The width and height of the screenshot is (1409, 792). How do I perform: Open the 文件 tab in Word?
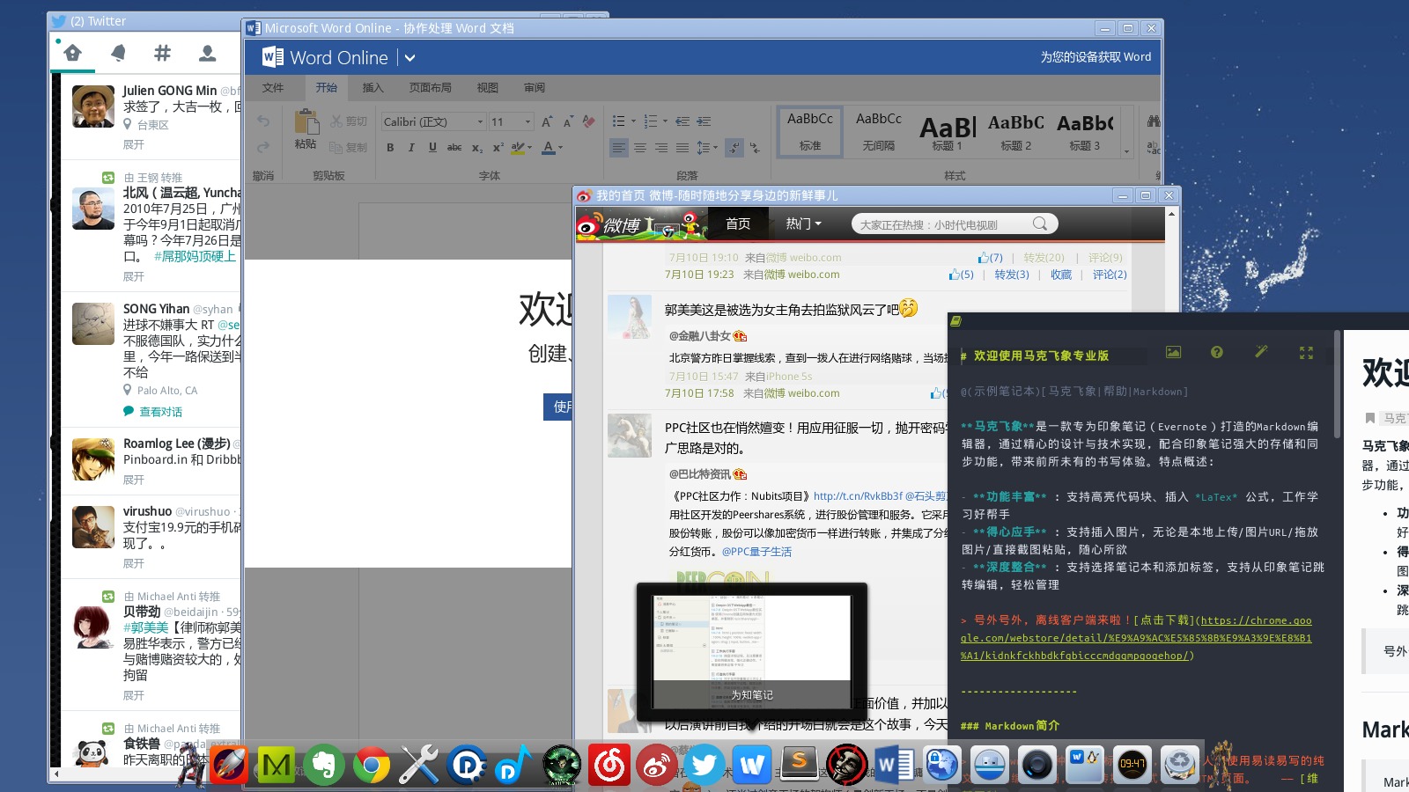coord(273,88)
